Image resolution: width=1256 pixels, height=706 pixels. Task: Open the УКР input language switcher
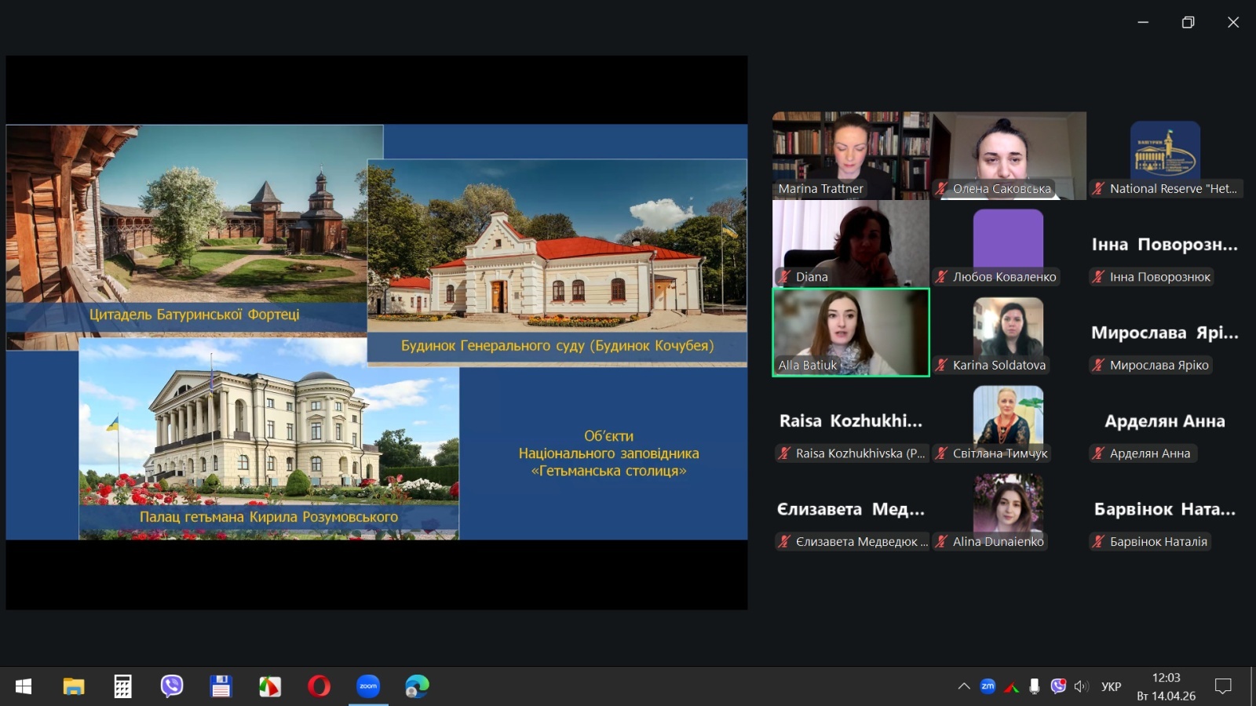coord(1111,686)
